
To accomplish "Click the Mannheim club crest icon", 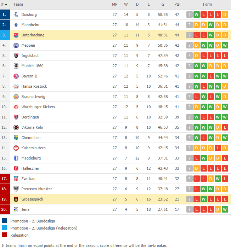I will (16, 25).
